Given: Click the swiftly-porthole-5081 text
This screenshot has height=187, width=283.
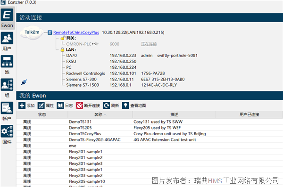Looking at the screenshot, I should tap(177, 56).
